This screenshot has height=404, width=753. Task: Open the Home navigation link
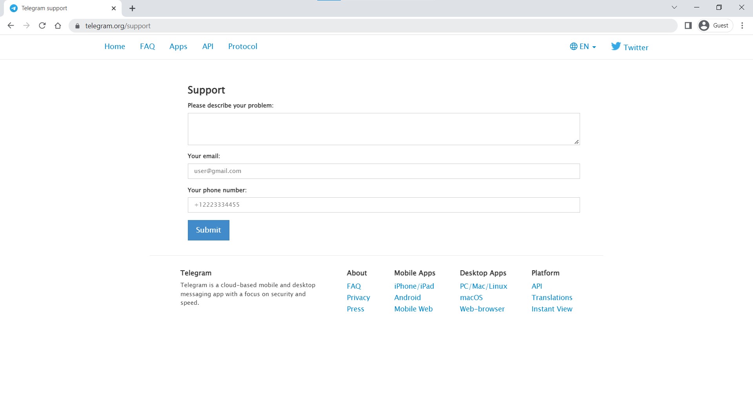115,46
